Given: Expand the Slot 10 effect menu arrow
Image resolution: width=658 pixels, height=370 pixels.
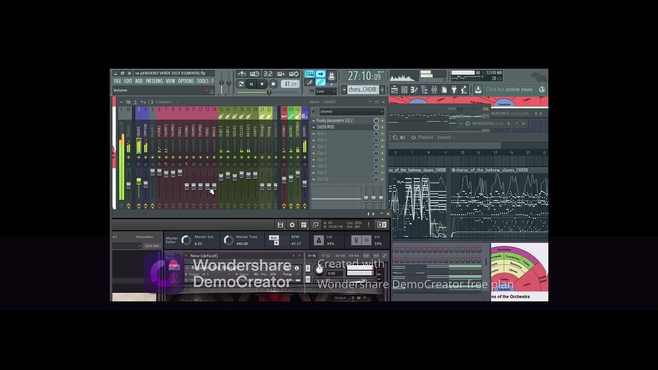Looking at the screenshot, I should [x=314, y=179].
